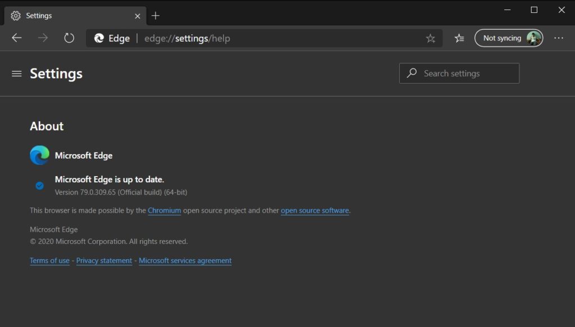Open the Not syncing profile button
575x327 pixels.
[508, 38]
